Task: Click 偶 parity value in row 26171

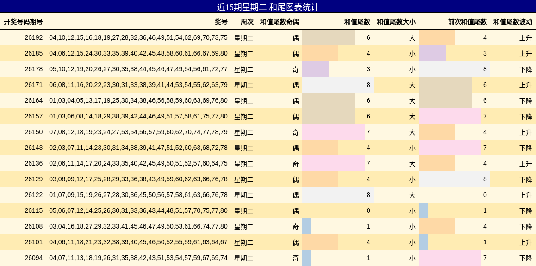Action: tap(296, 85)
